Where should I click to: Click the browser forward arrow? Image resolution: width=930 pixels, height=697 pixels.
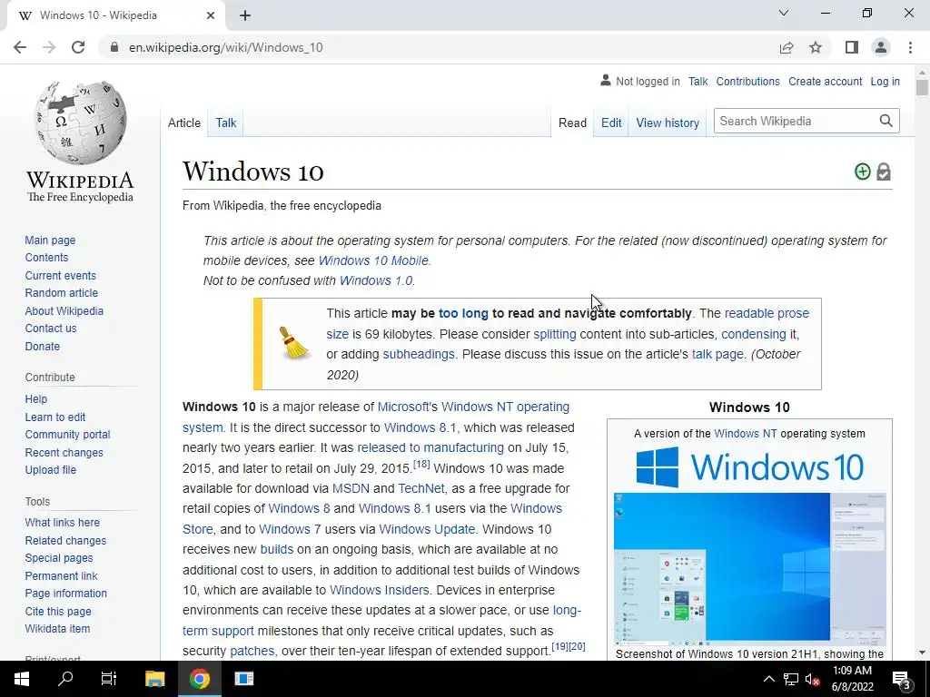tap(49, 47)
